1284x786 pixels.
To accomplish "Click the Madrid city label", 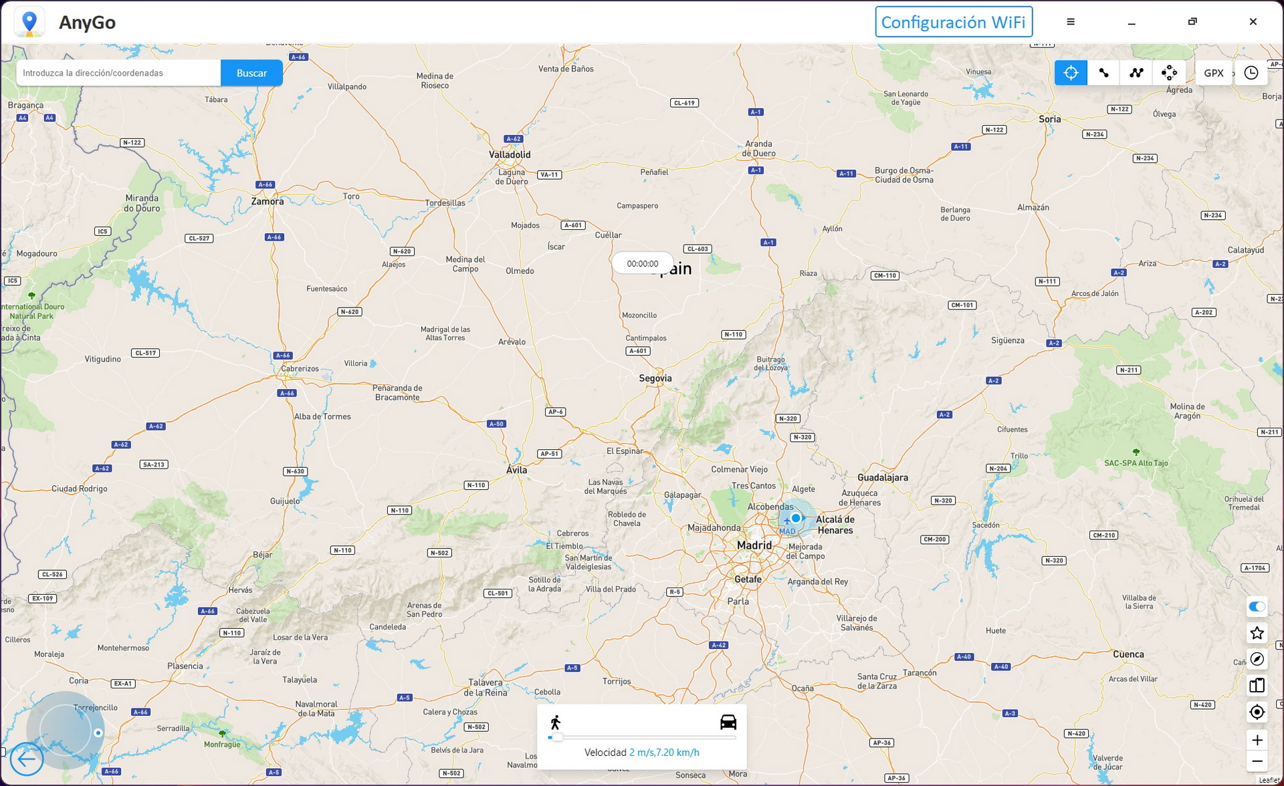I will 754,545.
